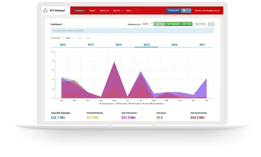Open the Reports menu item
Image resolution: width=261 pixels, height=157 pixels.
tap(92, 11)
